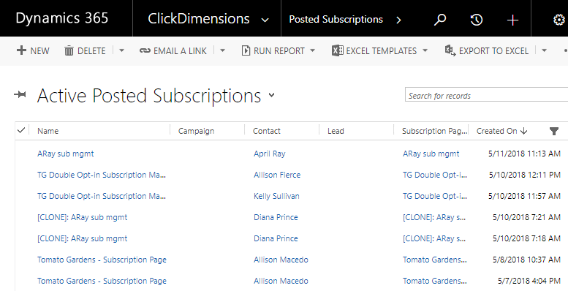Click the EXPORT TO EXCEL label
The height and width of the screenshot is (291, 568).
pyautogui.click(x=493, y=51)
